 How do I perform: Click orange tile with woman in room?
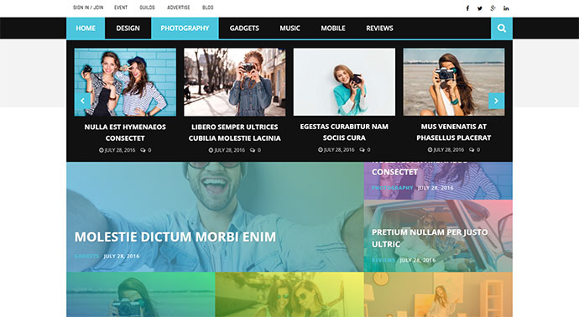pyautogui.click(x=438, y=294)
